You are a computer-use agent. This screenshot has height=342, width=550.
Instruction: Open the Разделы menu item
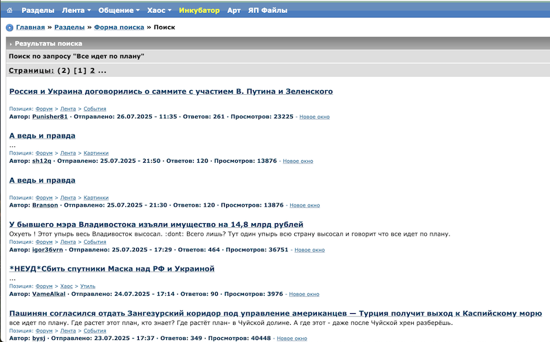tap(38, 10)
